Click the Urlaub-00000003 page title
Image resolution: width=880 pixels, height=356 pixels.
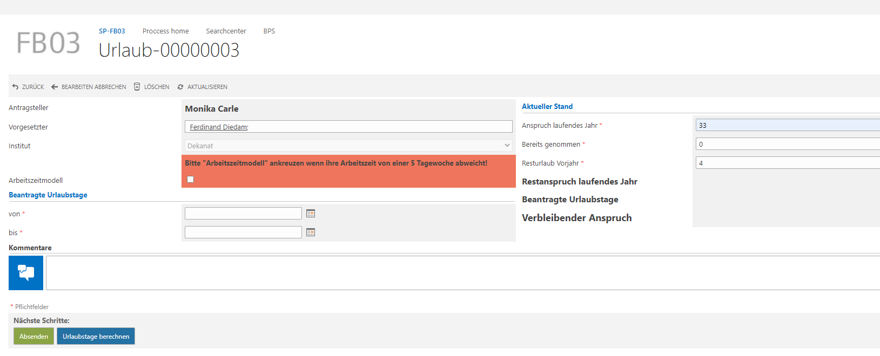point(169,50)
